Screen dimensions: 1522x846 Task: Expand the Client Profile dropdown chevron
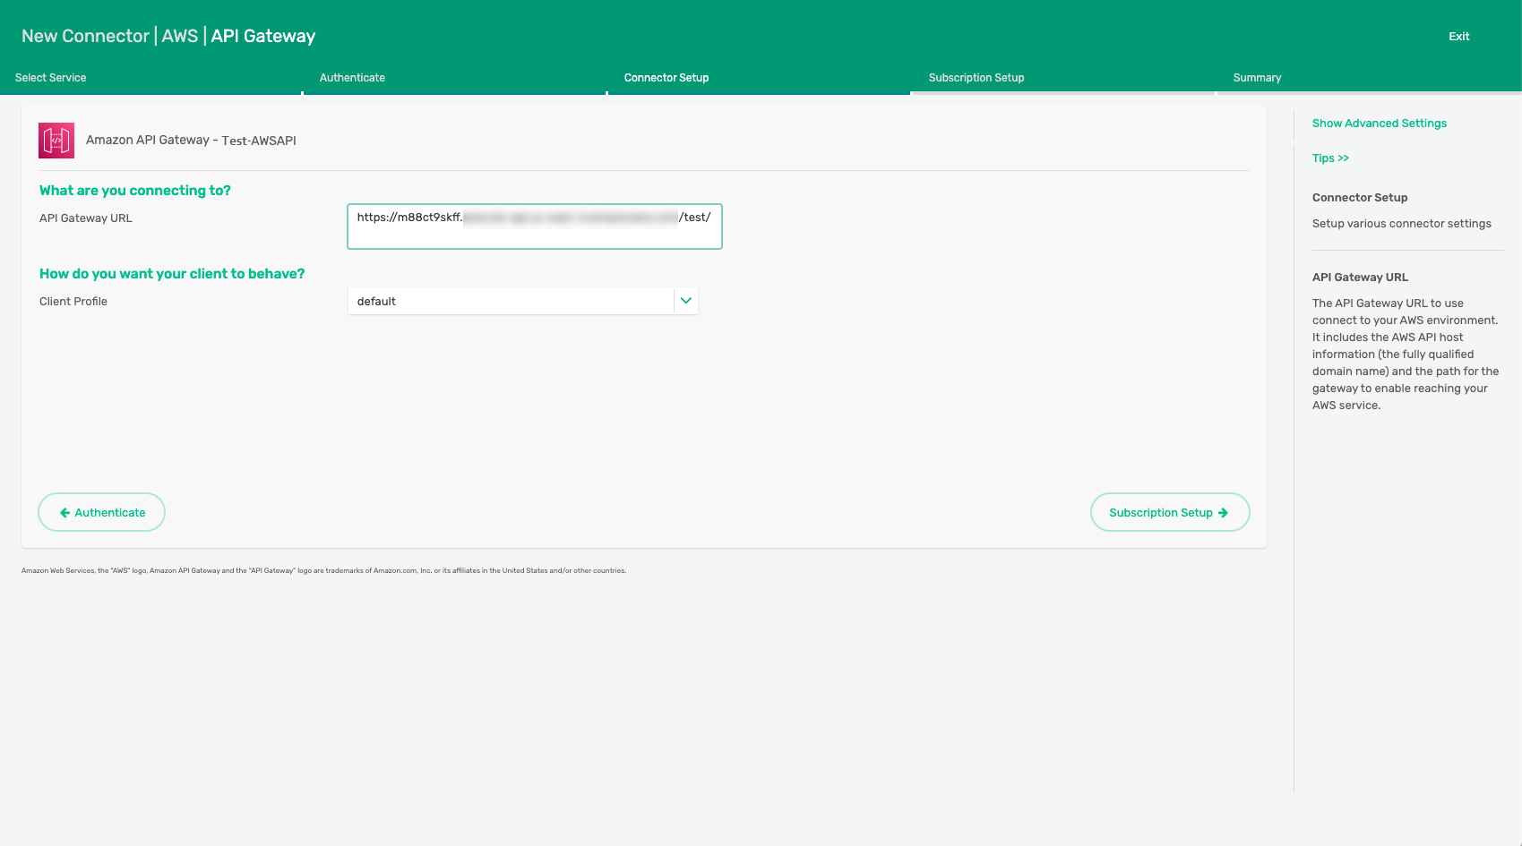(x=686, y=301)
